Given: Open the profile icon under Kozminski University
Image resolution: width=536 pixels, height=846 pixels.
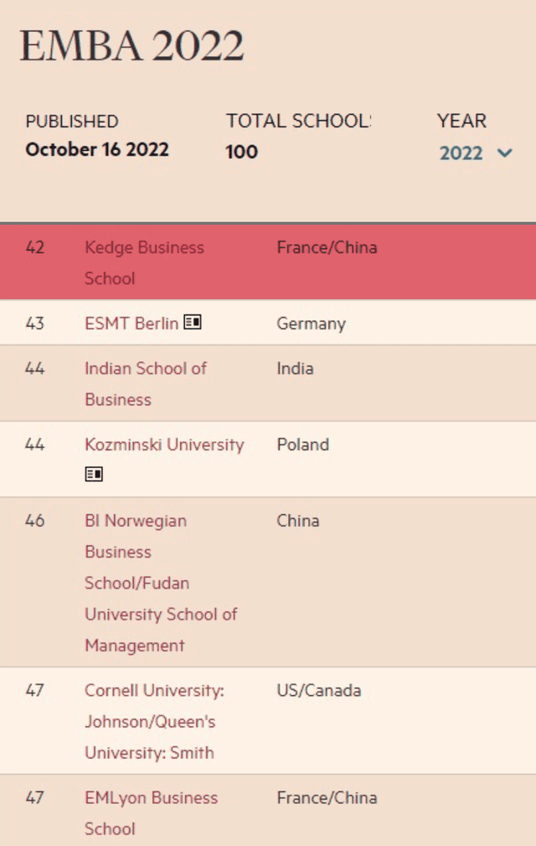Looking at the screenshot, I should tap(94, 475).
